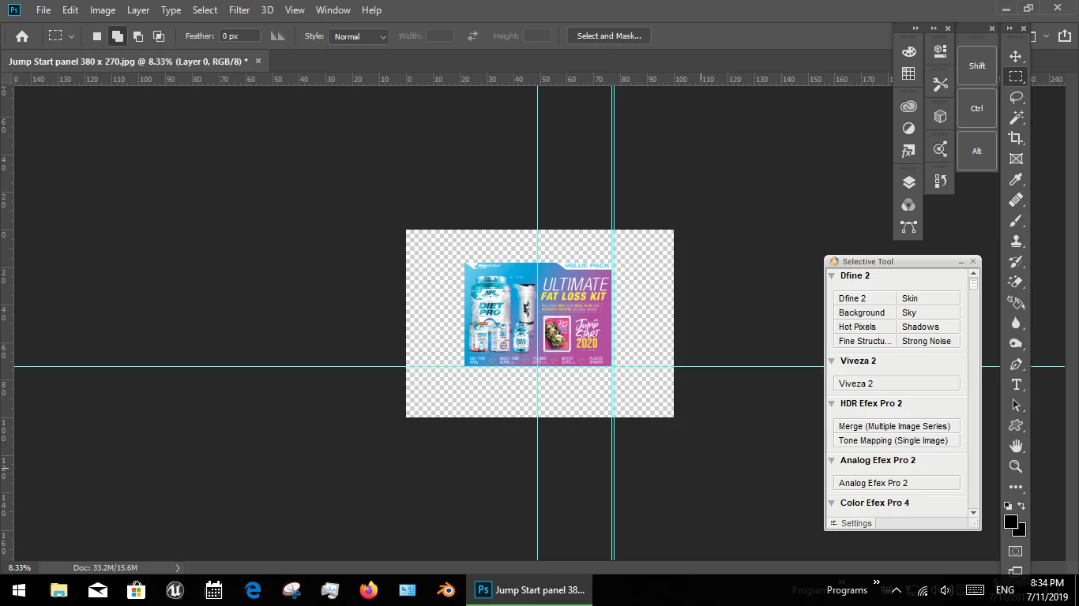Open the Creative Cloud Libraries panel
The height and width of the screenshot is (606, 1079).
click(x=908, y=107)
